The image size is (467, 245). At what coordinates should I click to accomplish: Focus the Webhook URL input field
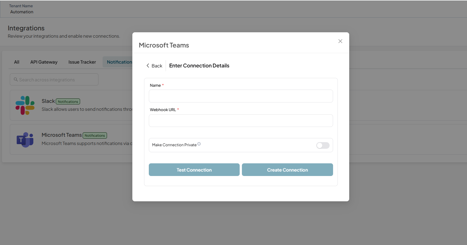241,121
